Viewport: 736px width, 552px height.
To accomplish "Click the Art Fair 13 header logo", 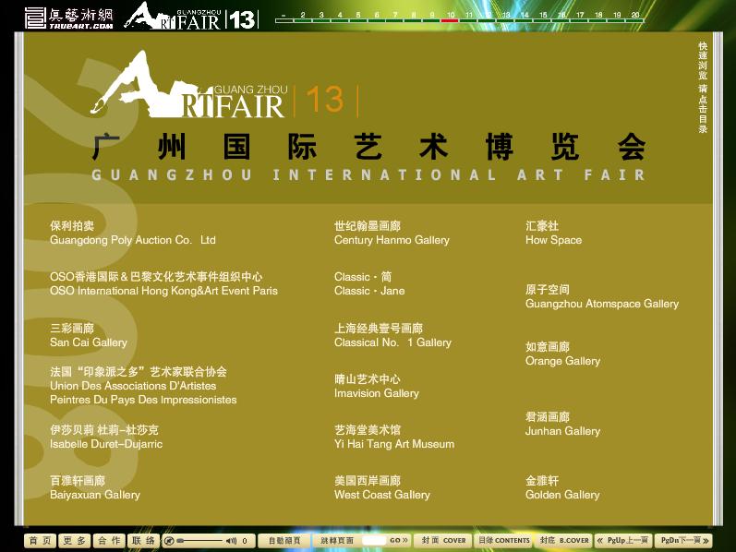I will point(191,16).
